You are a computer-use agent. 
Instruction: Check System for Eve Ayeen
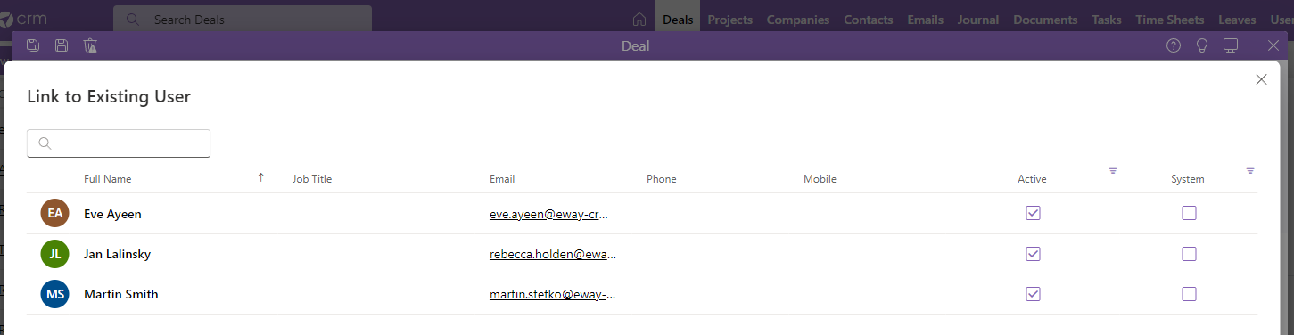coord(1189,214)
